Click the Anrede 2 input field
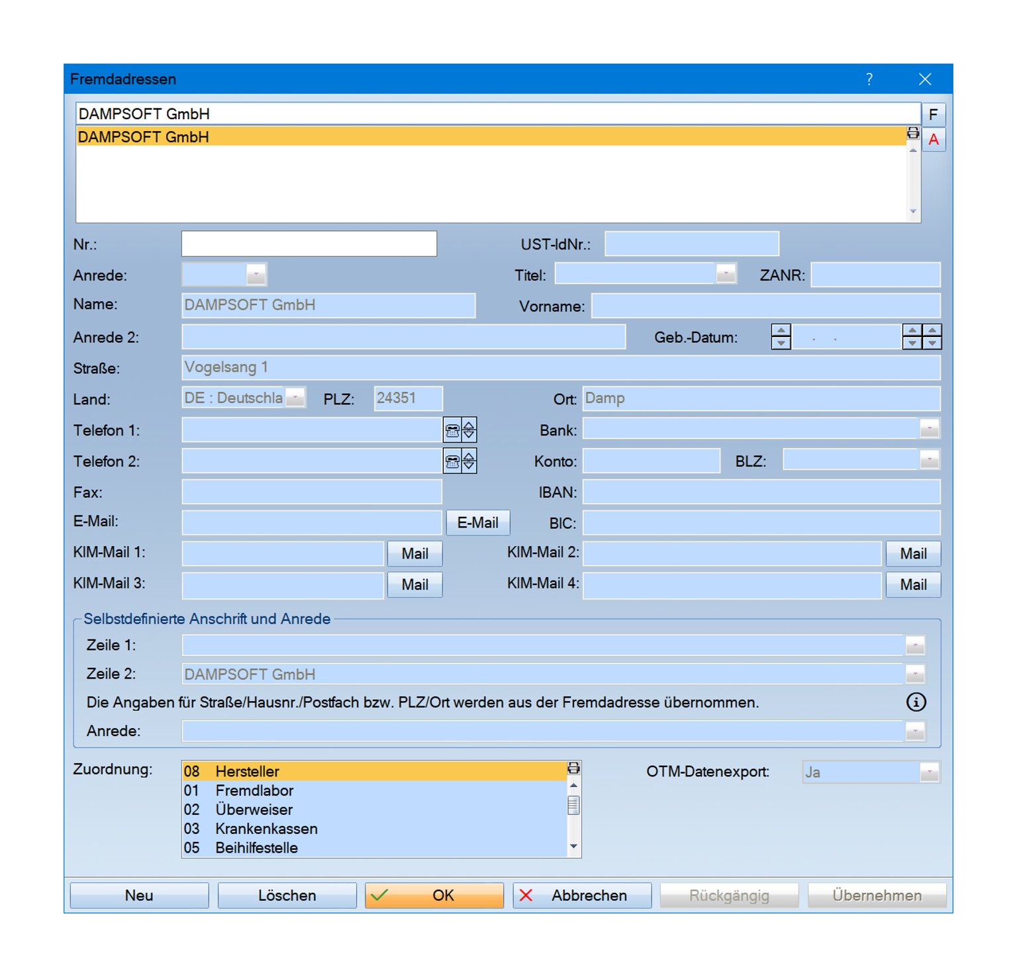The image size is (1017, 977). [x=404, y=337]
